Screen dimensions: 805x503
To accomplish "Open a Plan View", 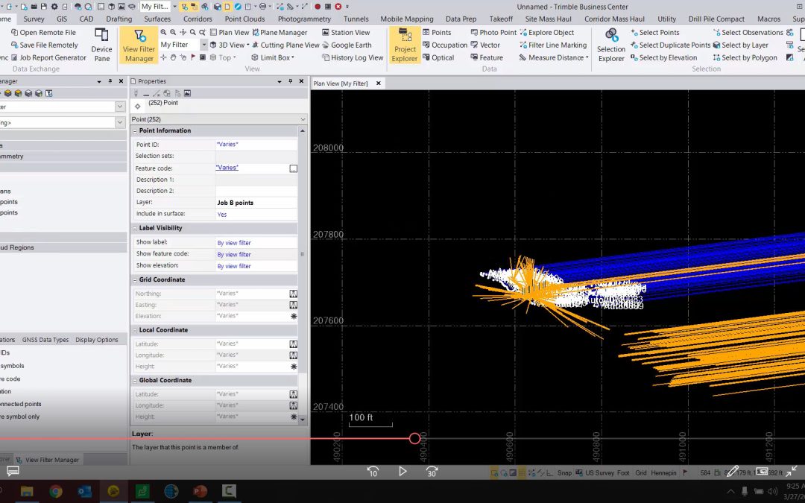I will 230,32.
